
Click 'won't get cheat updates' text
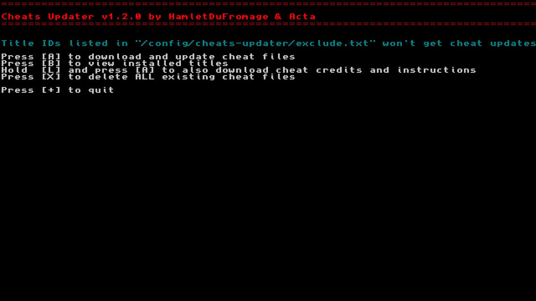pos(460,43)
